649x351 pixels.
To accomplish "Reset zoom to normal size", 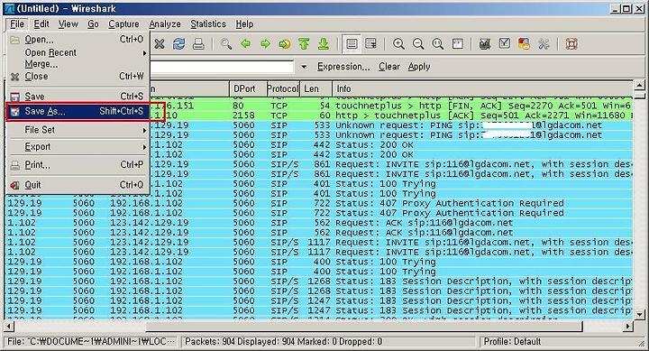I will coord(438,44).
